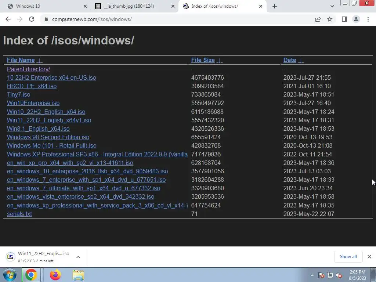The width and height of the screenshot is (376, 282).
Task: Download Win8.1_English_x64.iso
Action: pos(38,129)
